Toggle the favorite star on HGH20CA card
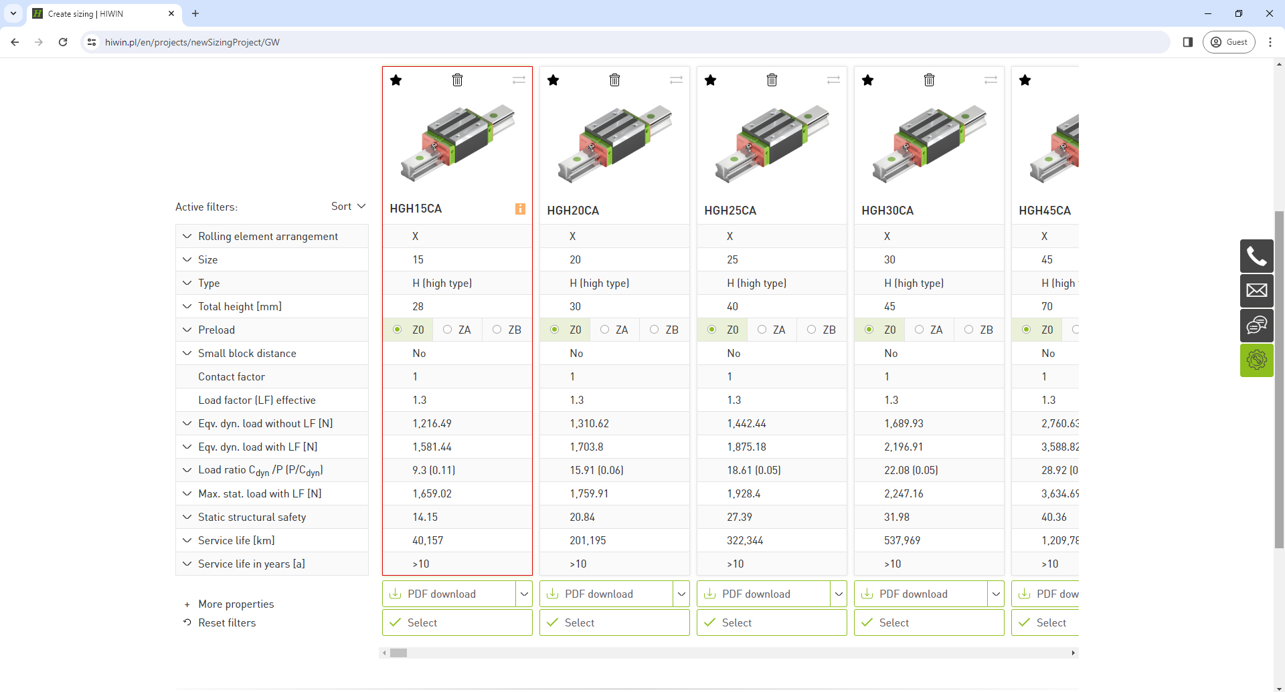 [553, 80]
